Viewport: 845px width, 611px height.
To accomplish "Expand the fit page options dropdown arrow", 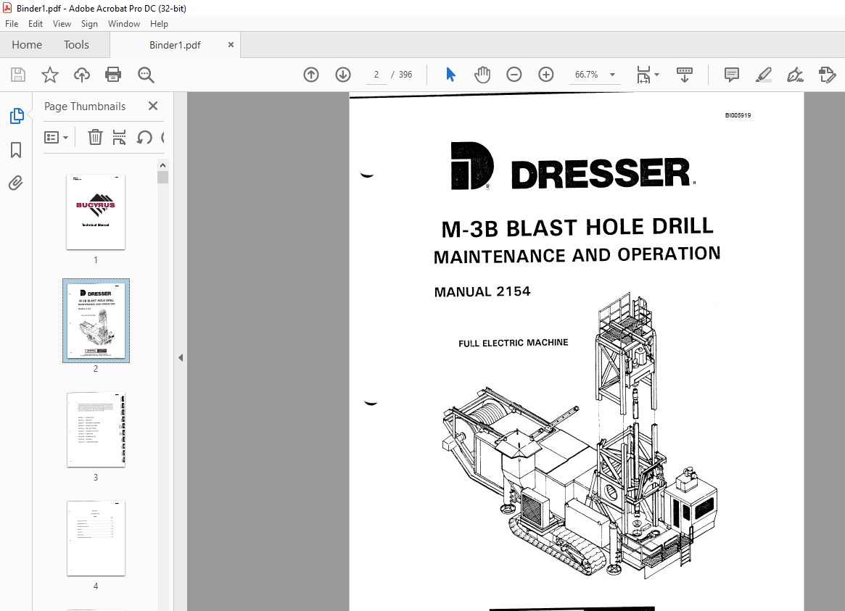I will coord(656,75).
